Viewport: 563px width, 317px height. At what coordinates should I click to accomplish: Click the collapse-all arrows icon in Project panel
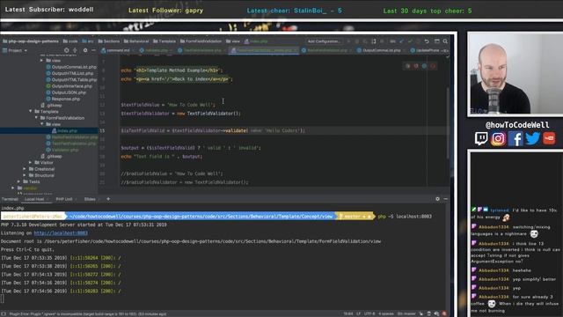pos(75,50)
